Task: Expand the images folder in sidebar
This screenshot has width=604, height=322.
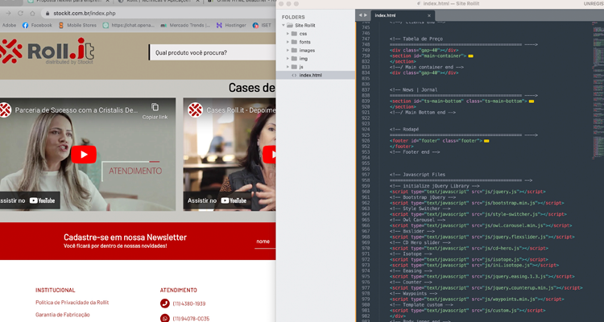Action: (x=288, y=50)
